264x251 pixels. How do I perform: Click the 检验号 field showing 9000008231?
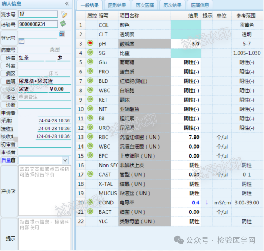tap(38, 24)
